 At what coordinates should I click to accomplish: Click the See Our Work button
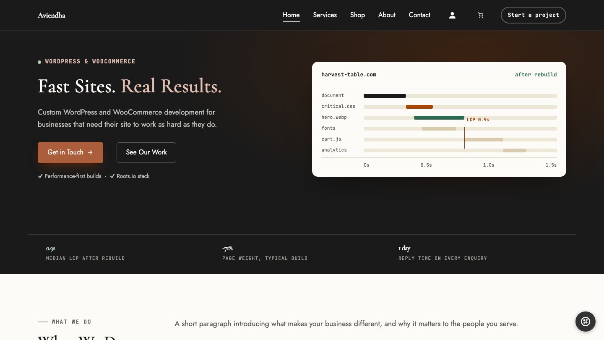pos(146,152)
